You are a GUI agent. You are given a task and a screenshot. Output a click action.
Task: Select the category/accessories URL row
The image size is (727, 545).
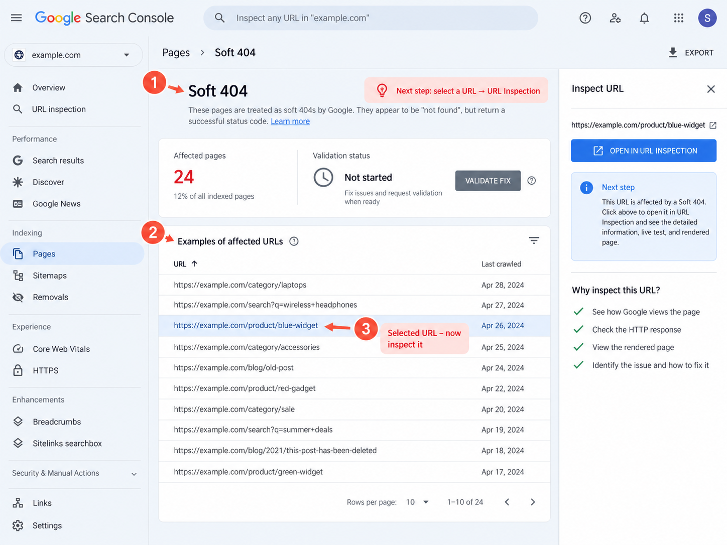coord(354,347)
